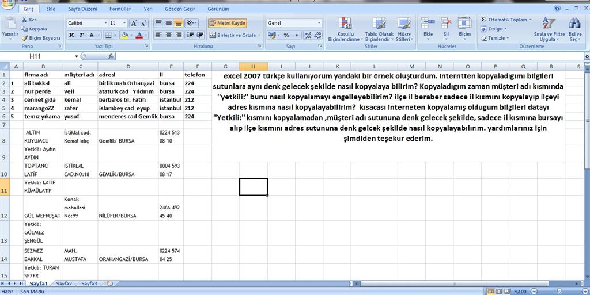The width and height of the screenshot is (590, 295).
Task: Toggle underline A formatting
Action: pos(92,35)
